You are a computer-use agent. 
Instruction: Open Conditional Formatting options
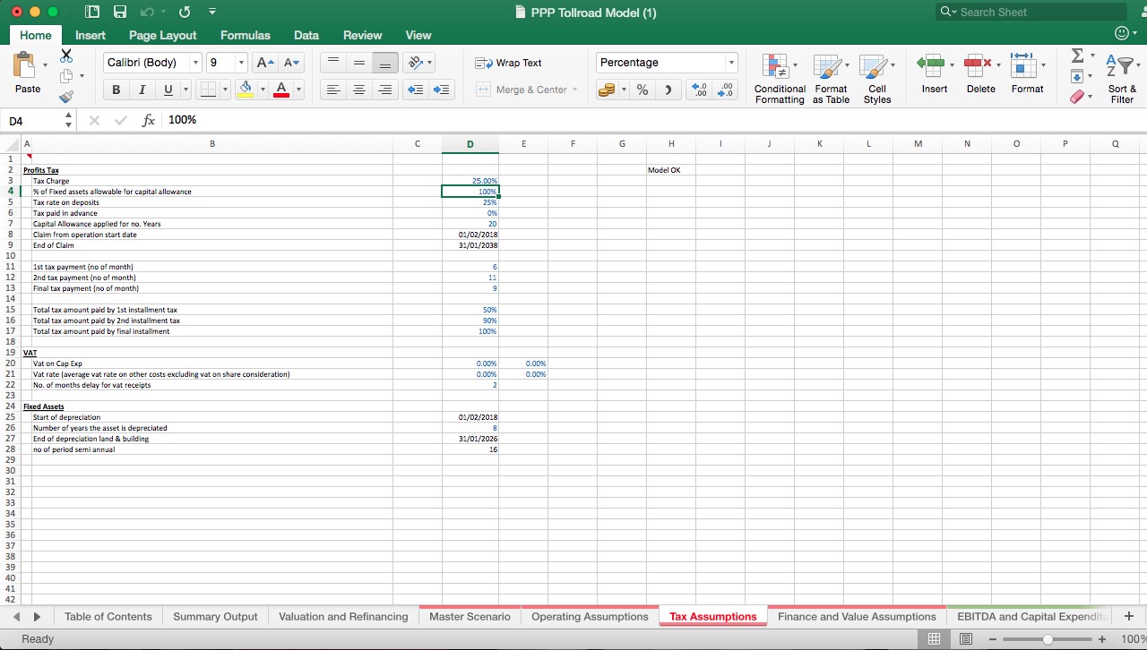click(780, 79)
